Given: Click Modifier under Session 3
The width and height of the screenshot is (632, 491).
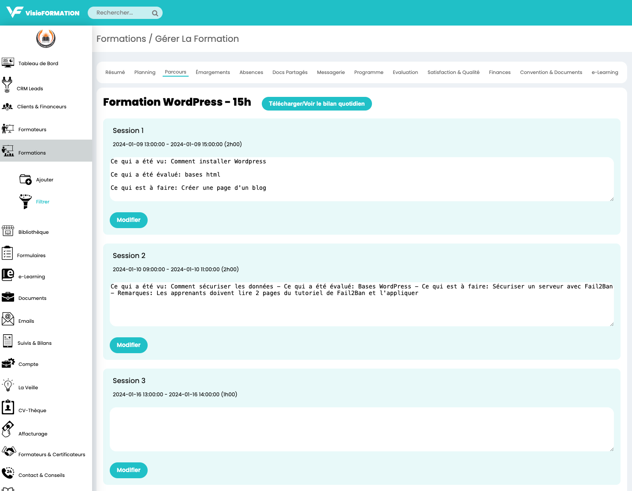Looking at the screenshot, I should pyautogui.click(x=129, y=470).
